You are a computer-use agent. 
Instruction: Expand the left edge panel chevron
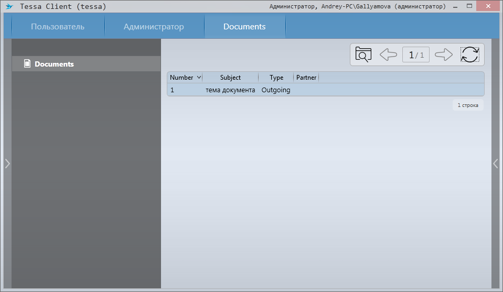pos(7,164)
